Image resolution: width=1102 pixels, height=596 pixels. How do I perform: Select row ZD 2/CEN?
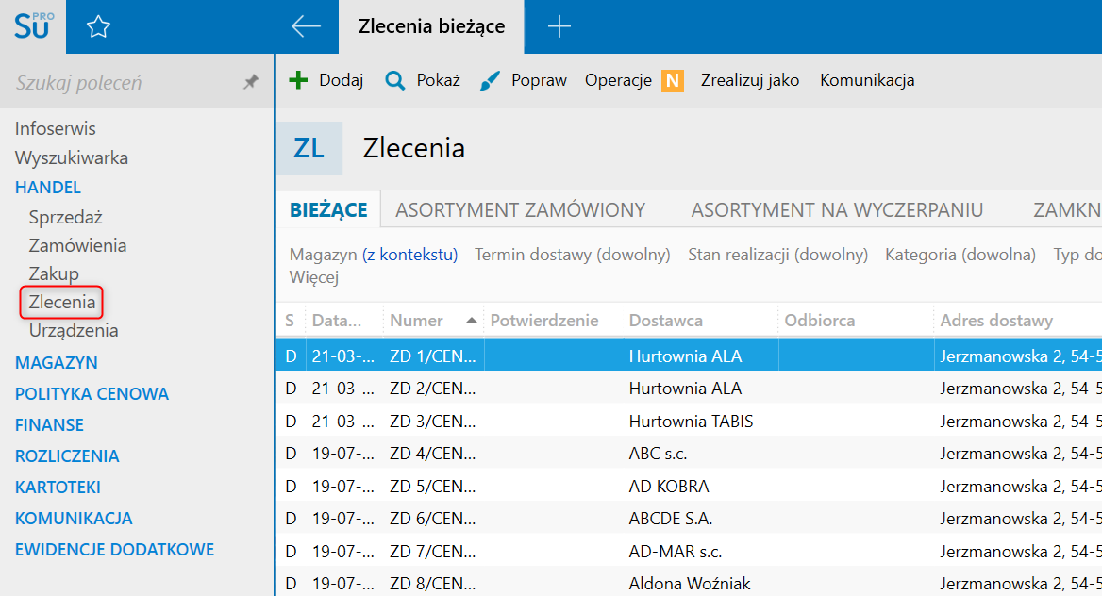pyautogui.click(x=689, y=388)
